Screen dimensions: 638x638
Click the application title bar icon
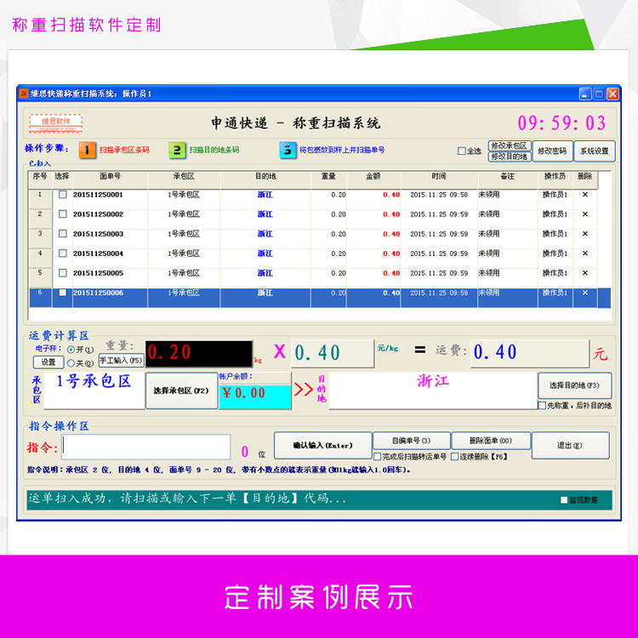(x=24, y=94)
